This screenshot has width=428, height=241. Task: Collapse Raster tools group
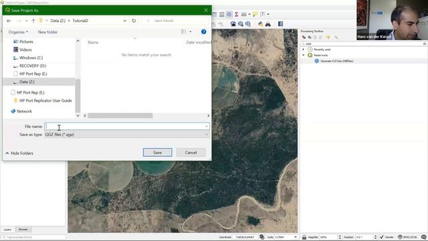click(303, 55)
